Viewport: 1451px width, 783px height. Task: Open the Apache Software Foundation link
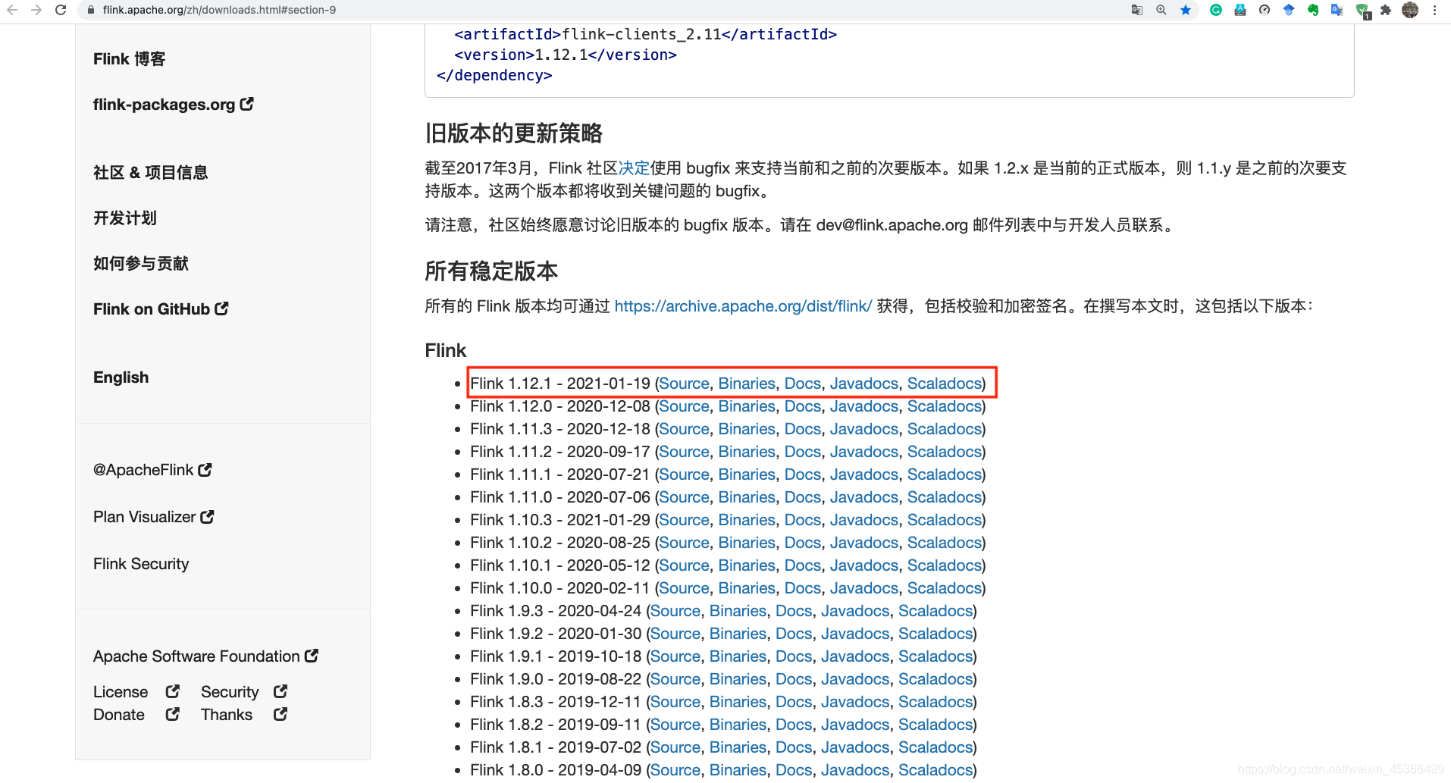196,656
